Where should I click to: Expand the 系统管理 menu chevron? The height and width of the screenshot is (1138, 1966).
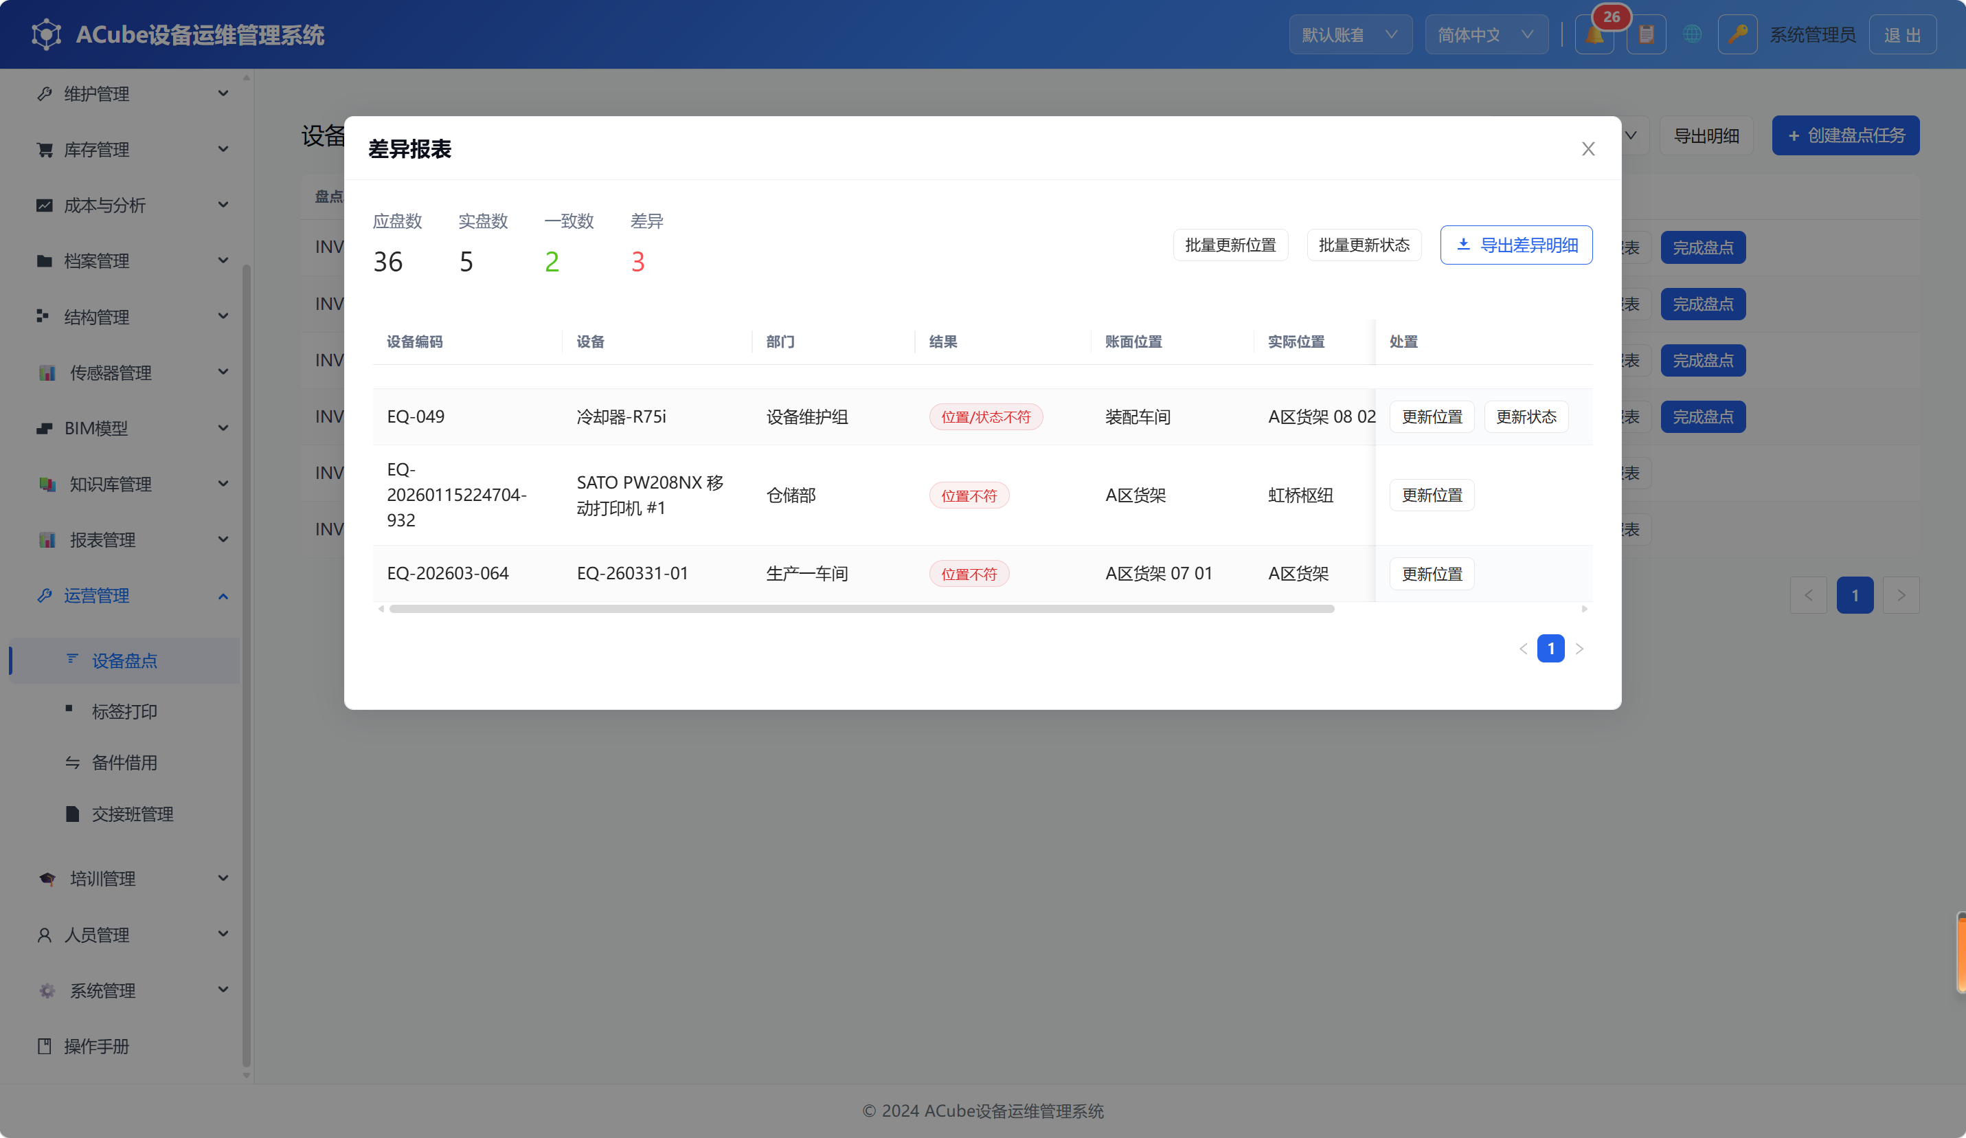click(x=223, y=990)
